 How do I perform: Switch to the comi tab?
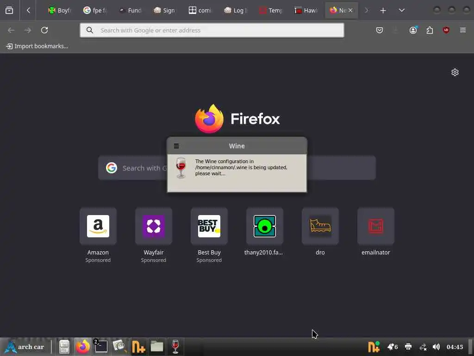coord(200,10)
